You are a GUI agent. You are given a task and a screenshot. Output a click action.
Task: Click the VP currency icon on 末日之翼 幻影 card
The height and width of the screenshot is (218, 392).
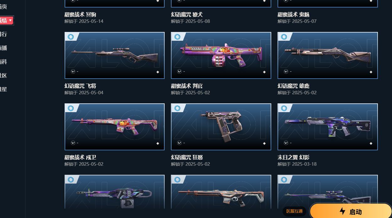[286, 143]
